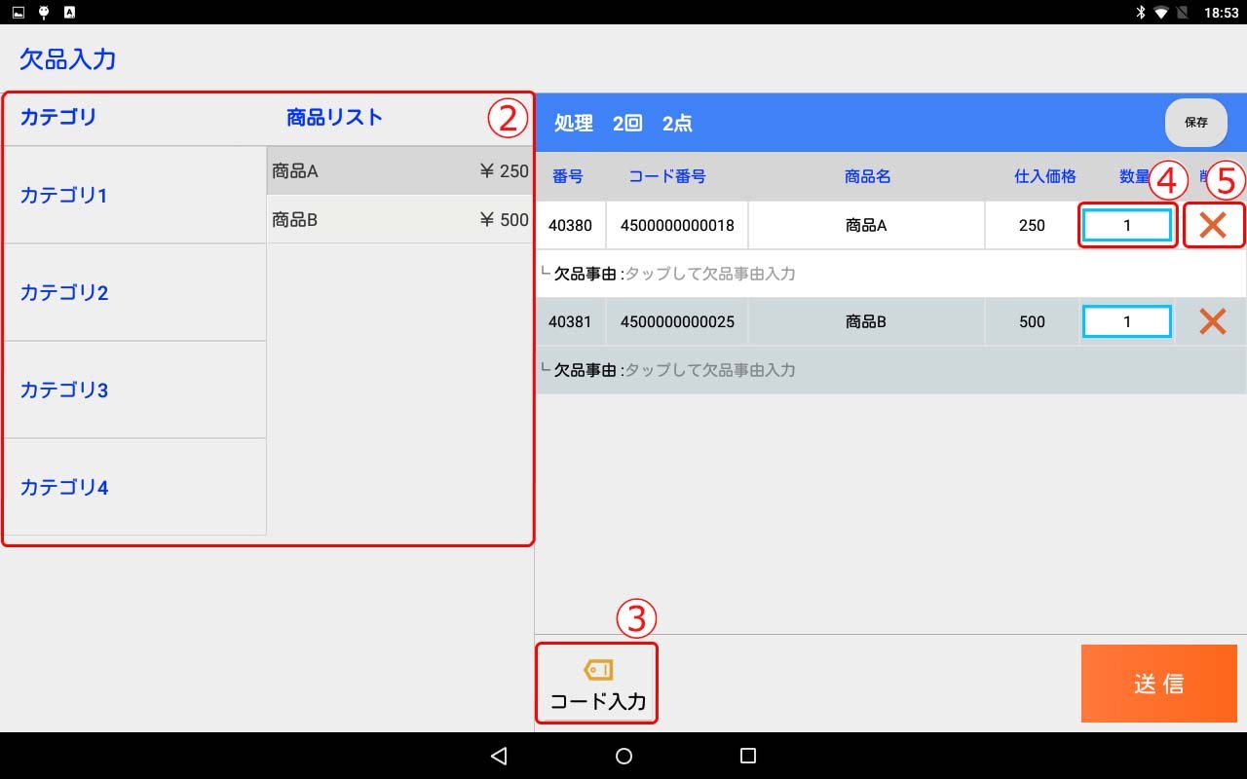This screenshot has width=1247, height=779.
Task: Select カテゴリ1 in the category list
Action: (x=134, y=195)
